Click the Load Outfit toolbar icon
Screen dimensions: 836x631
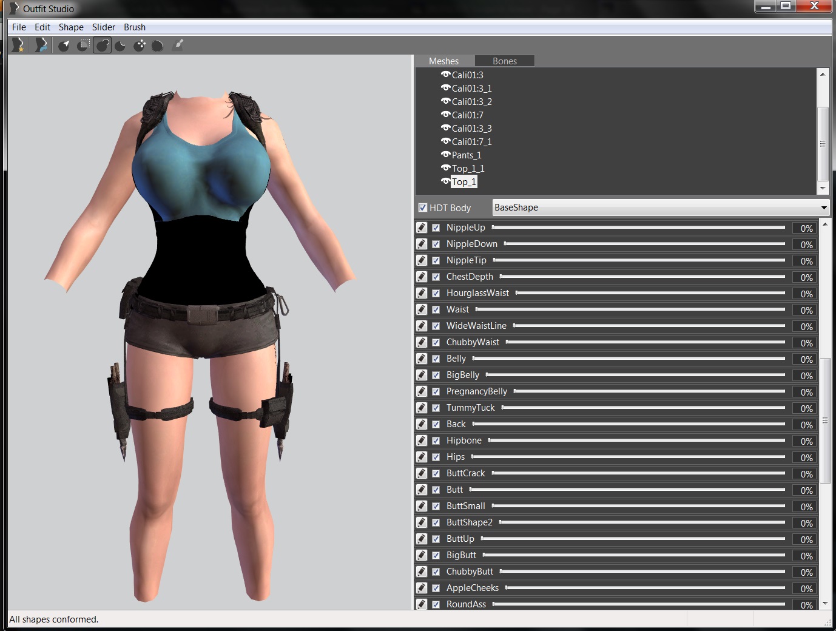click(x=41, y=45)
